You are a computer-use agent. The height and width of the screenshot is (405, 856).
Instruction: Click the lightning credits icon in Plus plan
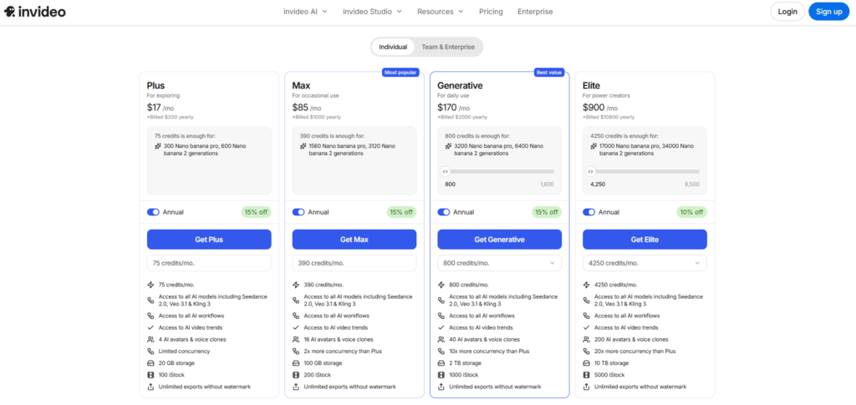151,285
